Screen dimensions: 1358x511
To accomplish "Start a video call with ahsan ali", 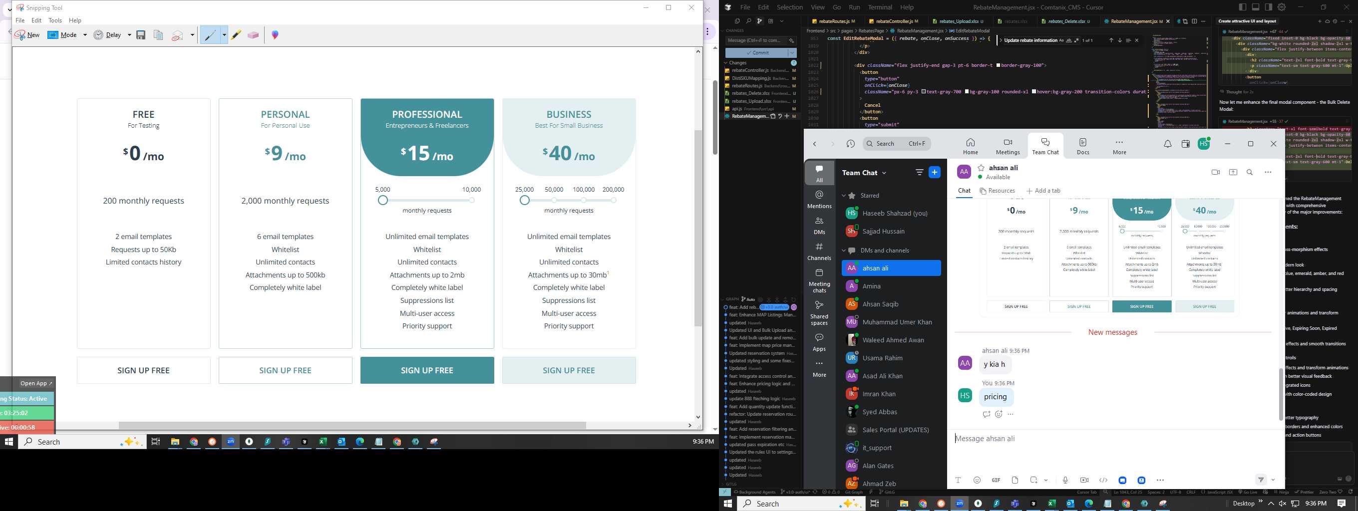I will (1216, 172).
